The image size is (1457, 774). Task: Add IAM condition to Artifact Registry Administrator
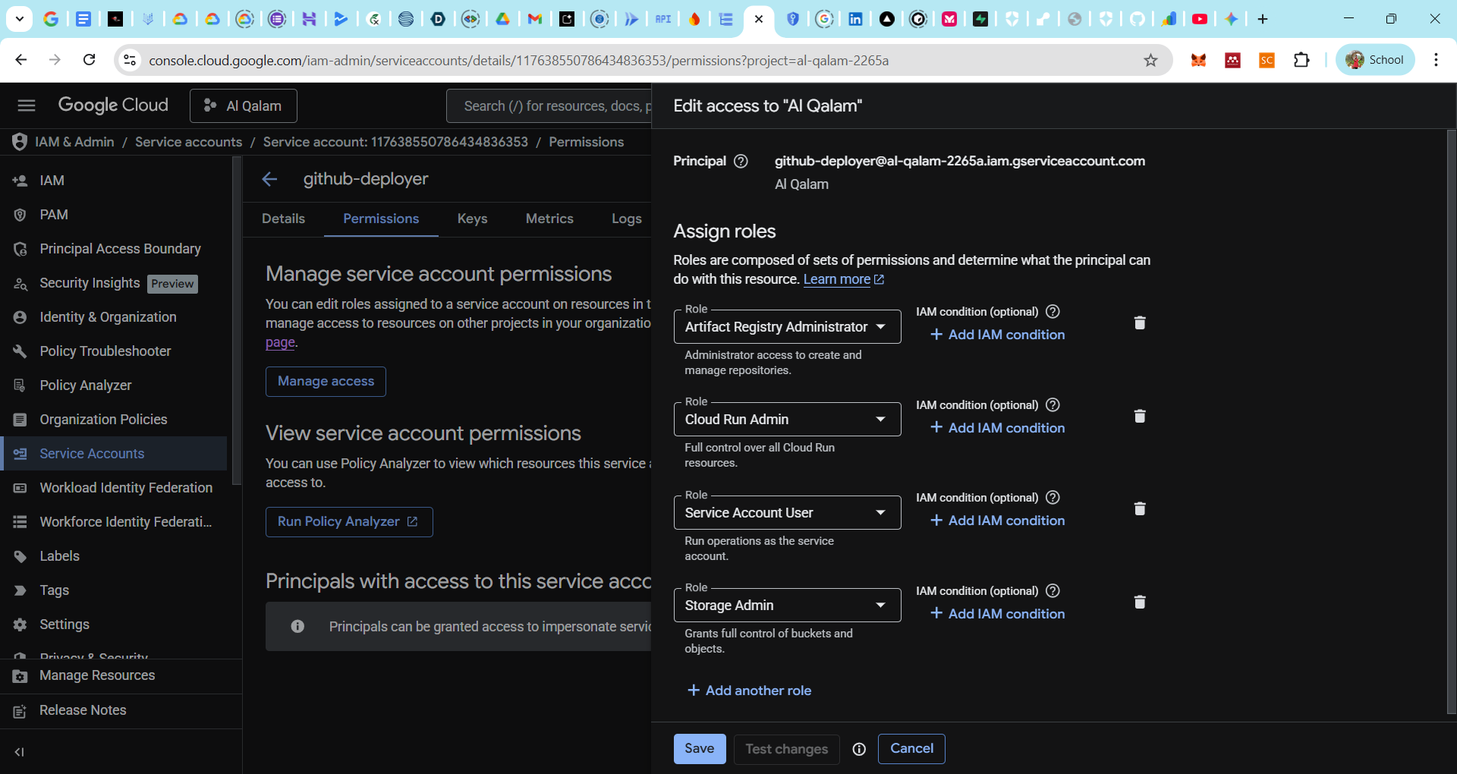pos(997,335)
